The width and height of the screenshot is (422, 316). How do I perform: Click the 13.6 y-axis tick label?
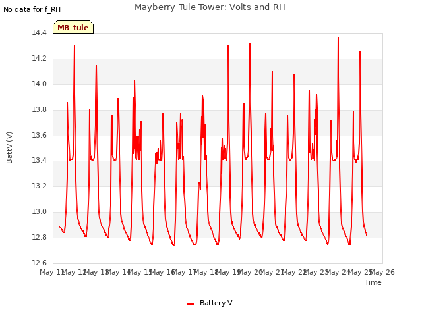(40, 135)
